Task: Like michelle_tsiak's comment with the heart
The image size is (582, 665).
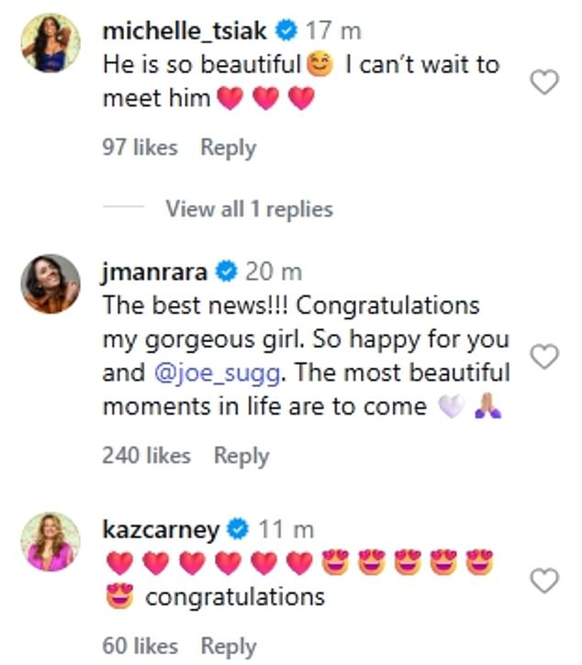Action: pos(545,83)
